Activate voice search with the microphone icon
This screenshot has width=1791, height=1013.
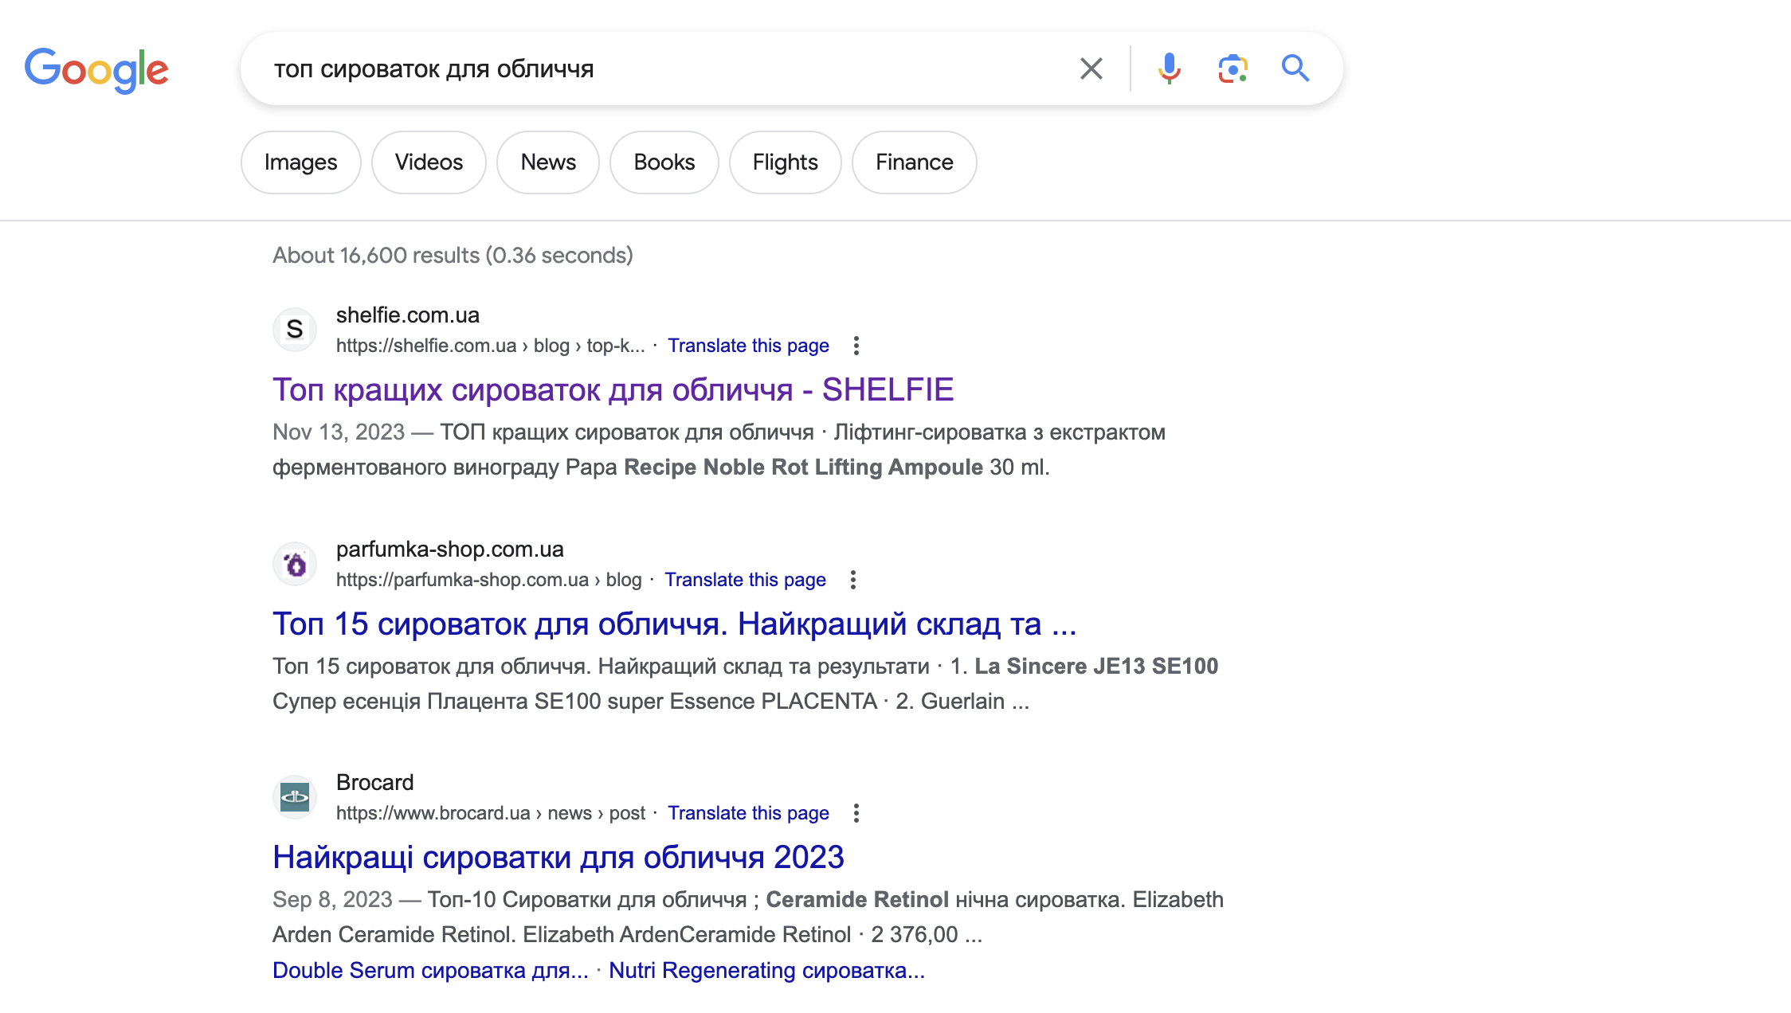[1168, 69]
